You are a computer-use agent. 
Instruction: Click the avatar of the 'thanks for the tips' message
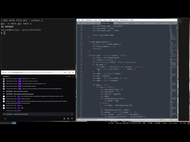[4, 99]
